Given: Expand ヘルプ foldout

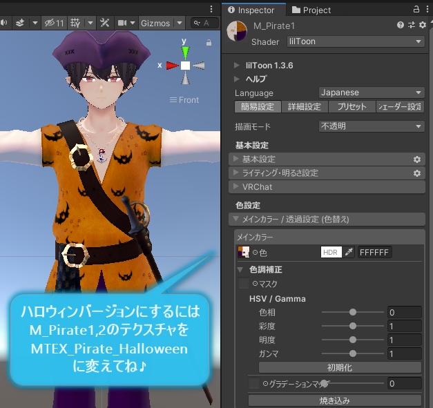Looking at the screenshot, I should pyautogui.click(x=237, y=79).
